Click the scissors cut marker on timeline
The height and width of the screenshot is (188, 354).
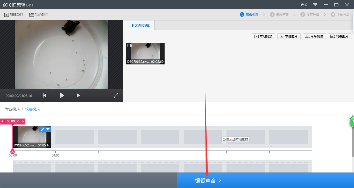12,151
